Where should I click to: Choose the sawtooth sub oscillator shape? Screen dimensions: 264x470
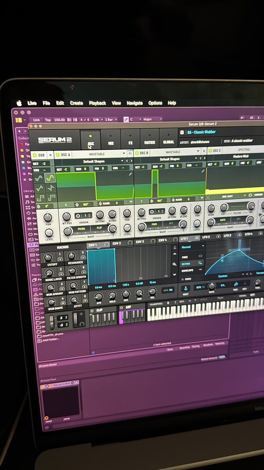pos(50,189)
